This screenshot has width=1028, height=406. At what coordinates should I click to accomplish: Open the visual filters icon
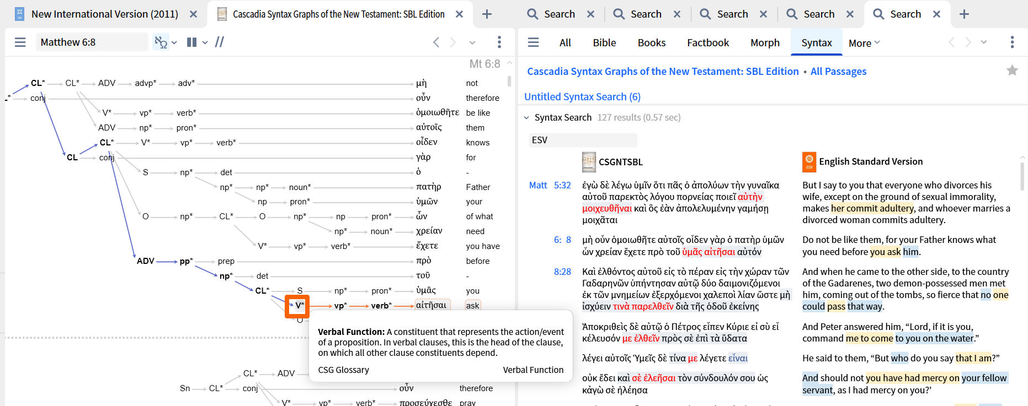pos(161,42)
